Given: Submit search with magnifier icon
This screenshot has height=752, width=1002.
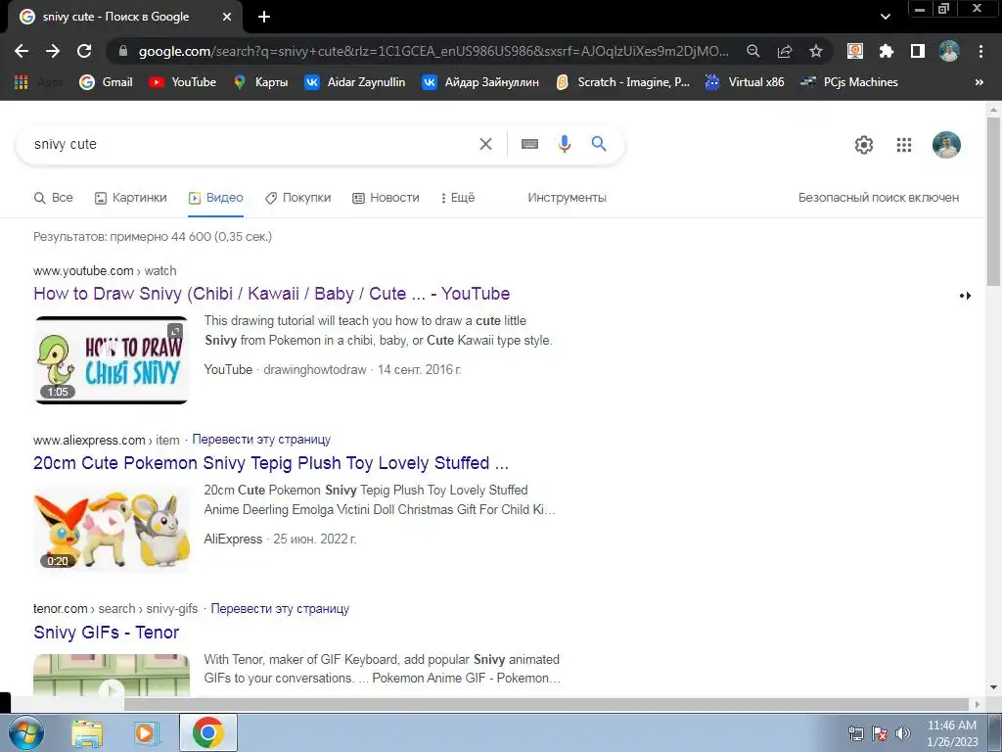Looking at the screenshot, I should 599,144.
